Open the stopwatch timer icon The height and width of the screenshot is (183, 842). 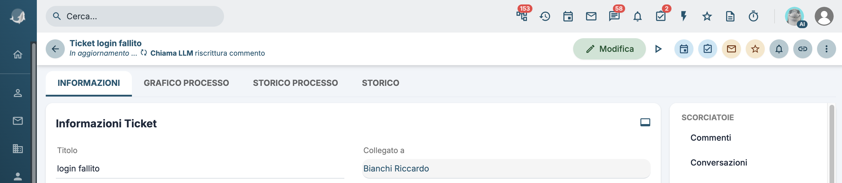coord(753,16)
